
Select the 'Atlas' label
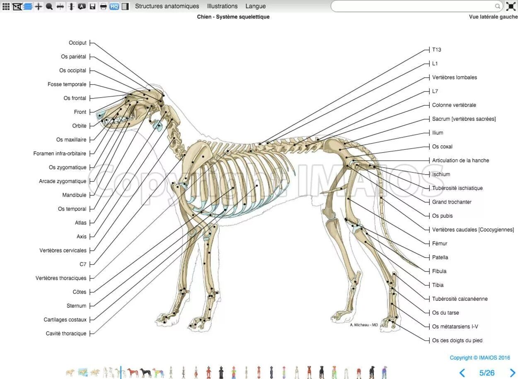click(81, 223)
